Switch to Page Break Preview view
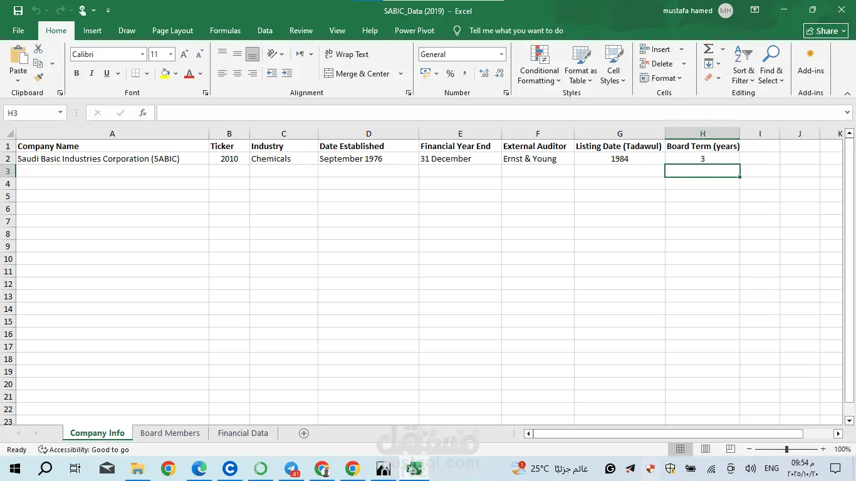Image resolution: width=856 pixels, height=481 pixels. tap(731, 449)
